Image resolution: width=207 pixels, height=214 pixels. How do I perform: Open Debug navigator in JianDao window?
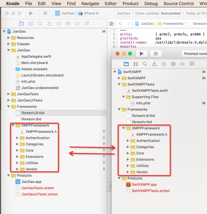tap(68, 24)
